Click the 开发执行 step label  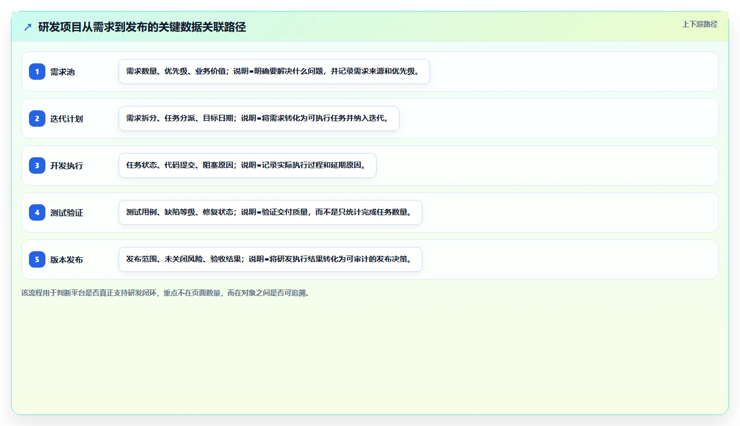point(67,165)
